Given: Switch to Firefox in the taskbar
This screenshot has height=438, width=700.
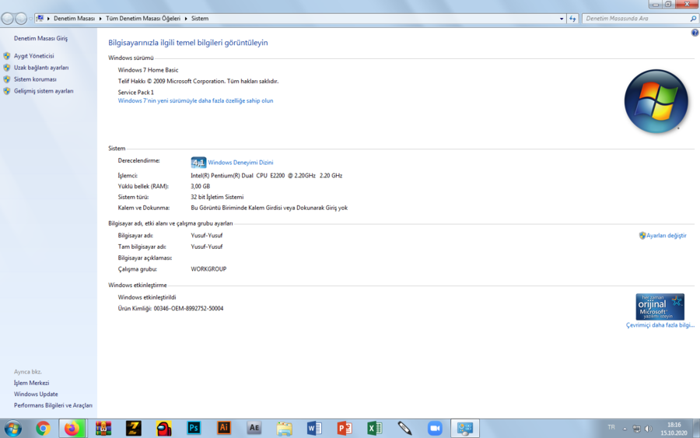Looking at the screenshot, I should pos(72,429).
